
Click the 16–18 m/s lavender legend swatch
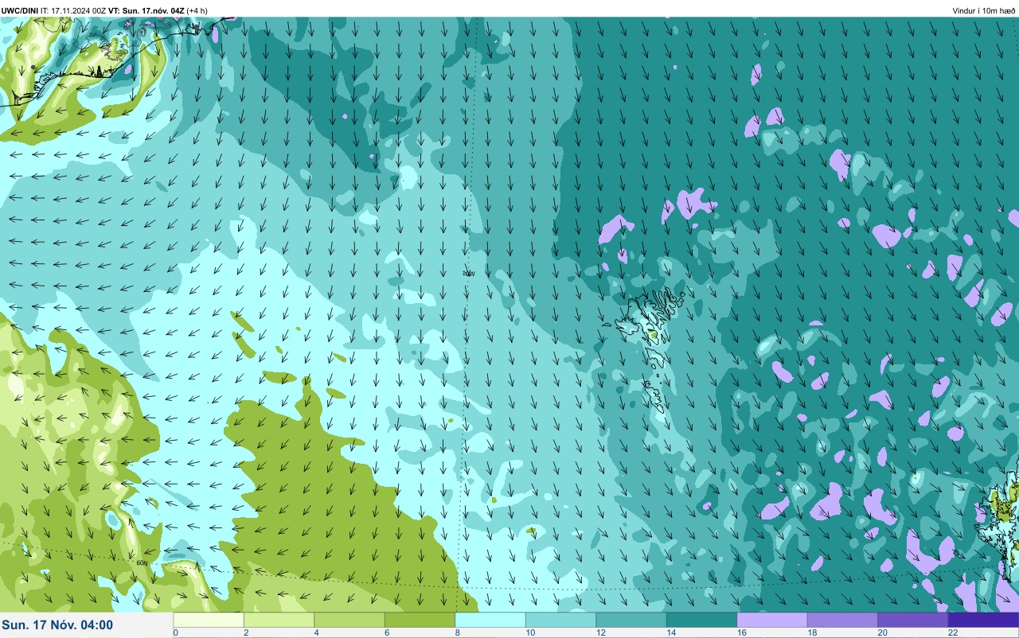[x=772, y=620]
